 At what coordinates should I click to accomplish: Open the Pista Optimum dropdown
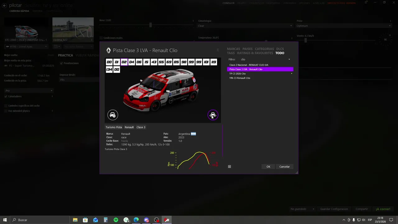tap(344, 26)
